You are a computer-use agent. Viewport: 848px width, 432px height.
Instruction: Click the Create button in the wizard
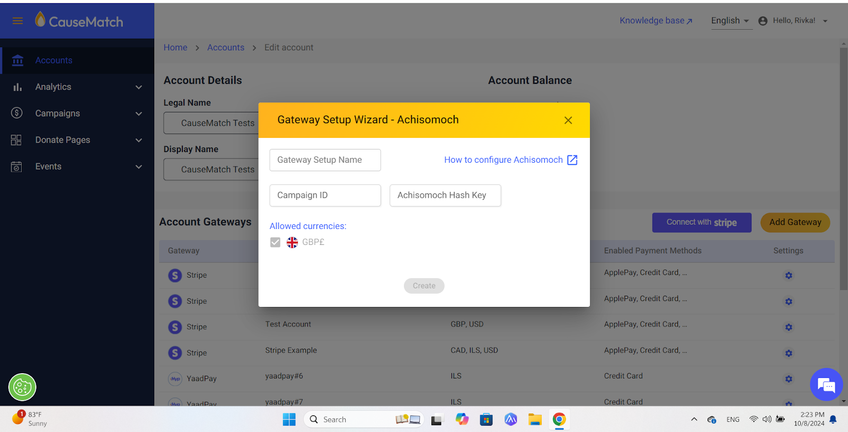pos(424,286)
